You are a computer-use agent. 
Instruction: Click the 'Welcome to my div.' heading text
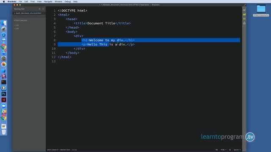coord(107,40)
